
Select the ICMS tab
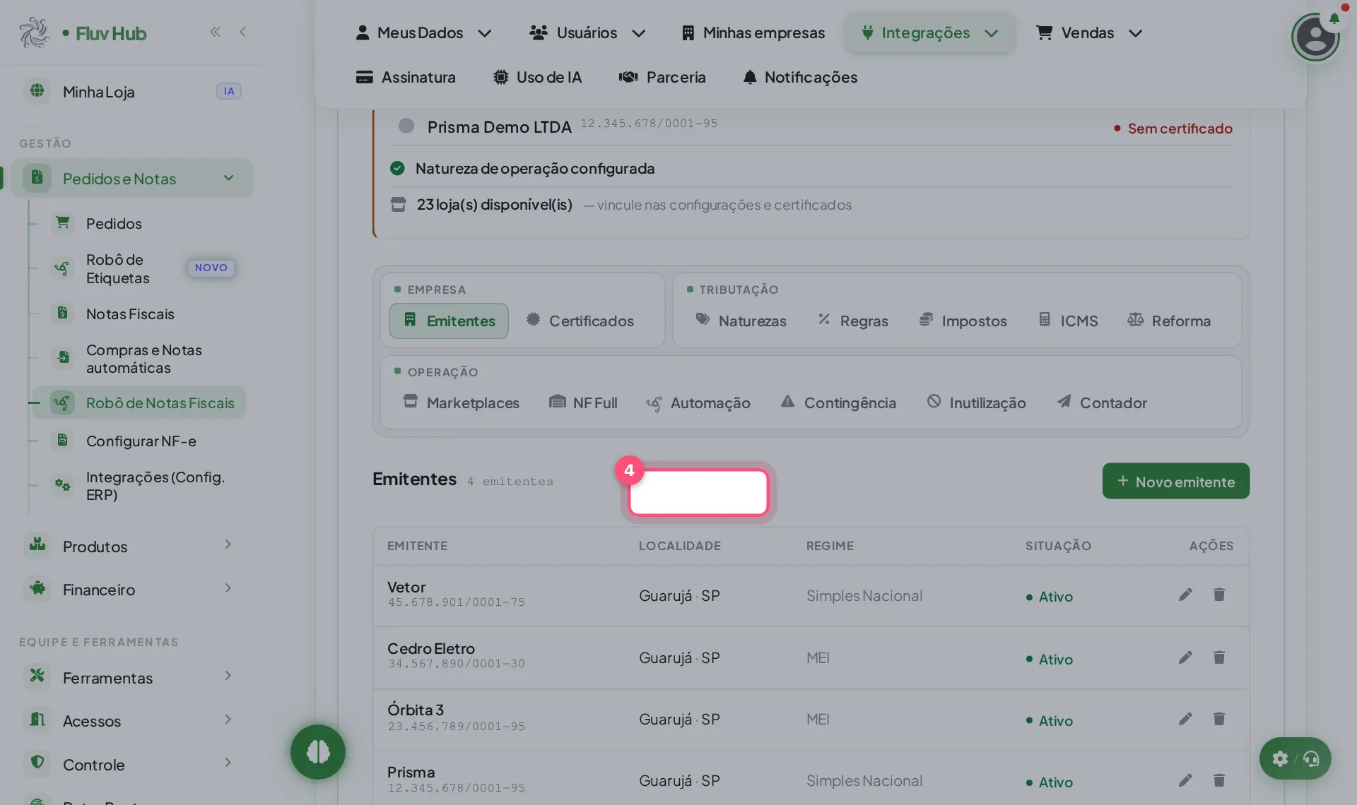[1068, 321]
